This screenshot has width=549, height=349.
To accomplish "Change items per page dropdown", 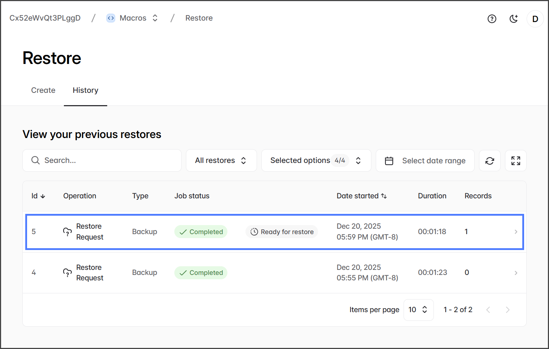I will [418, 310].
